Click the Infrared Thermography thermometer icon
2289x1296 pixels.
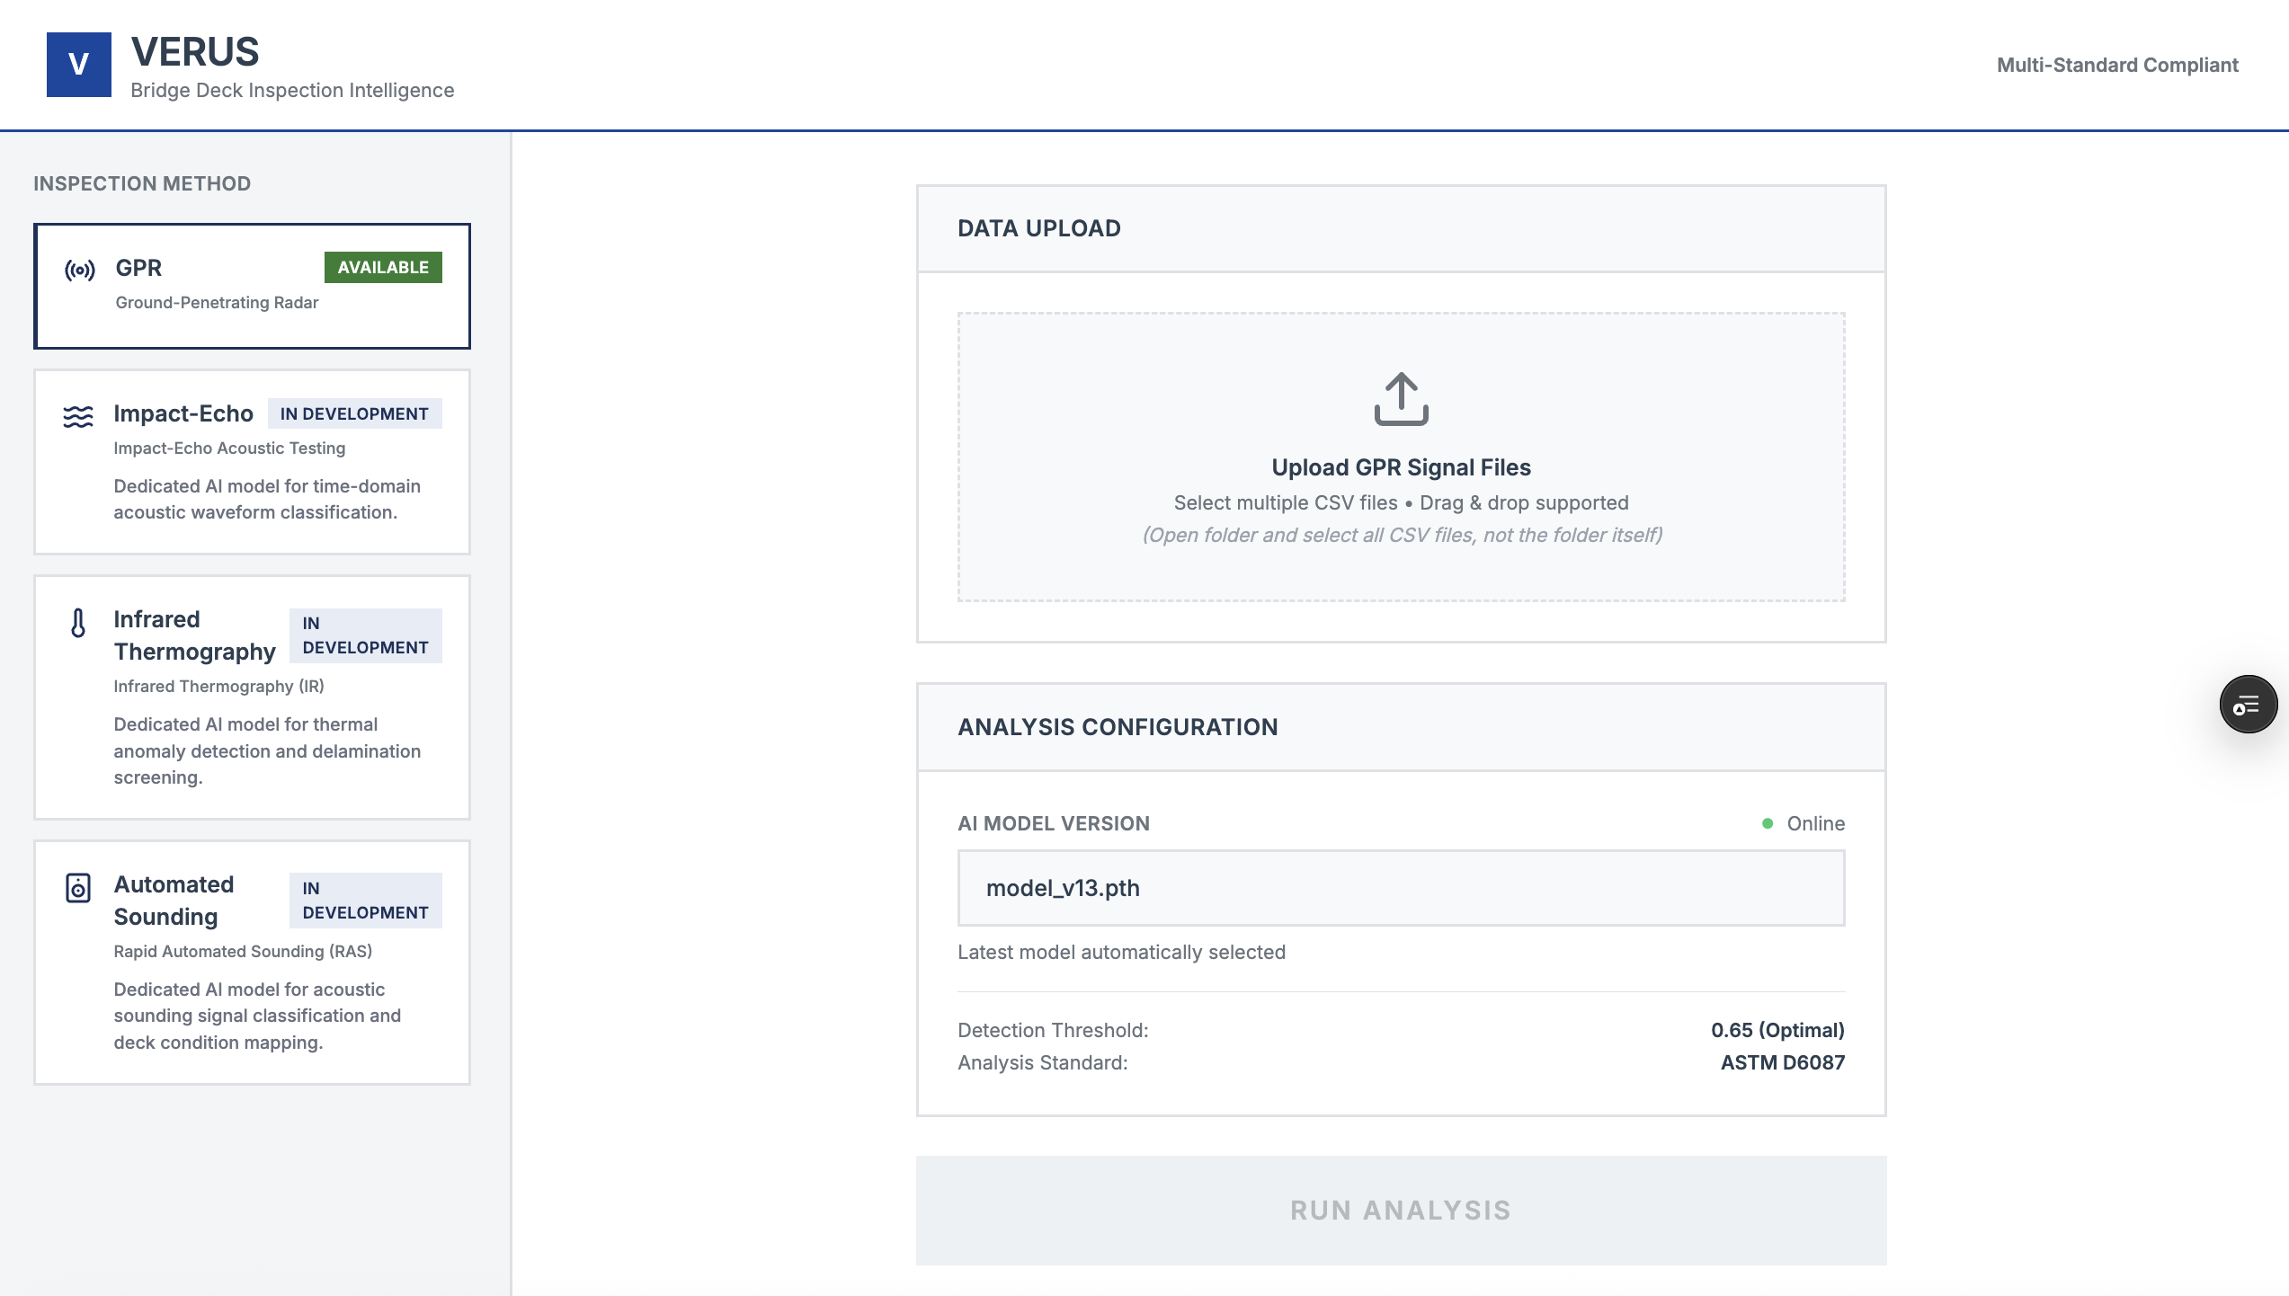click(78, 622)
